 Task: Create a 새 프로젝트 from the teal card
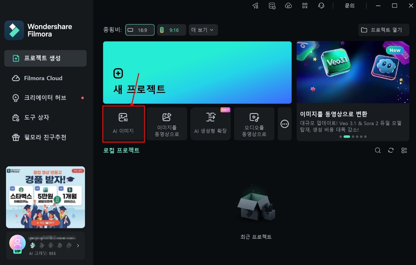197,73
